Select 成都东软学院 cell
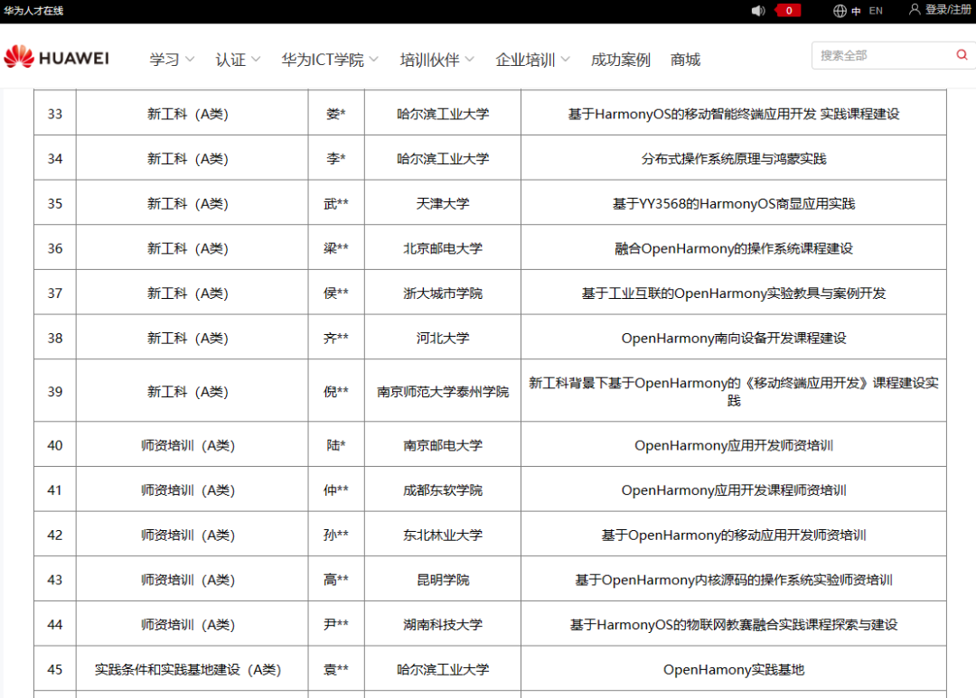 [x=443, y=489]
